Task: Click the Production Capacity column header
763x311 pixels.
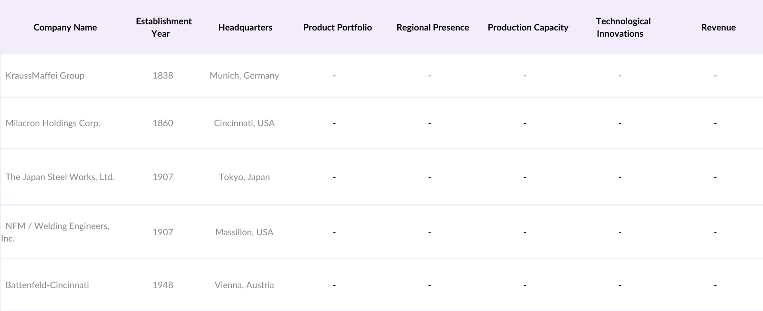Action: (528, 28)
